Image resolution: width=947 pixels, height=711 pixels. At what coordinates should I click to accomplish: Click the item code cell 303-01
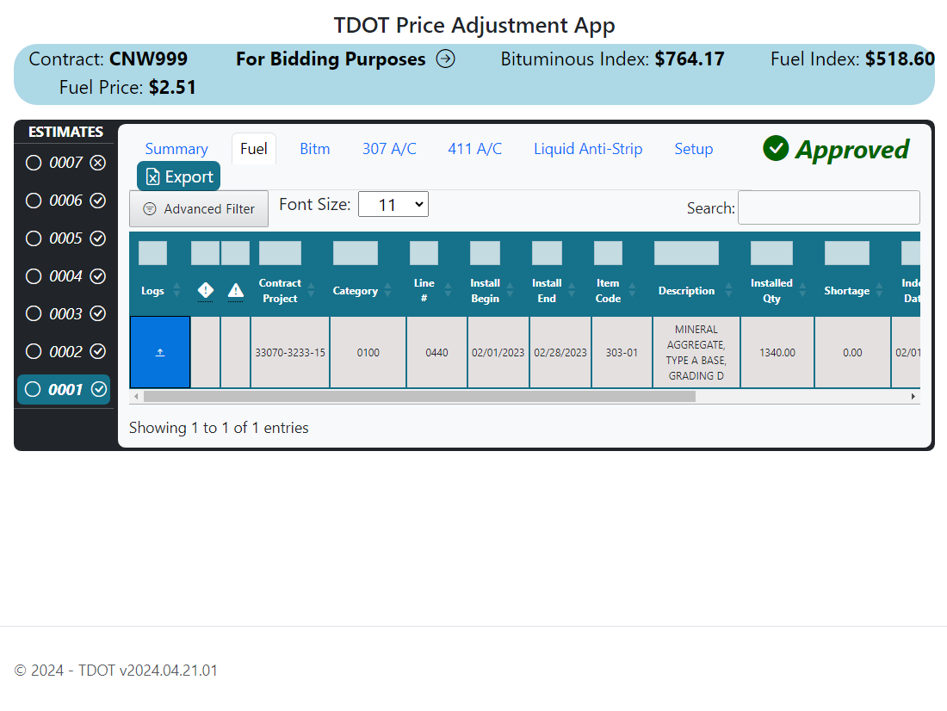pos(622,352)
